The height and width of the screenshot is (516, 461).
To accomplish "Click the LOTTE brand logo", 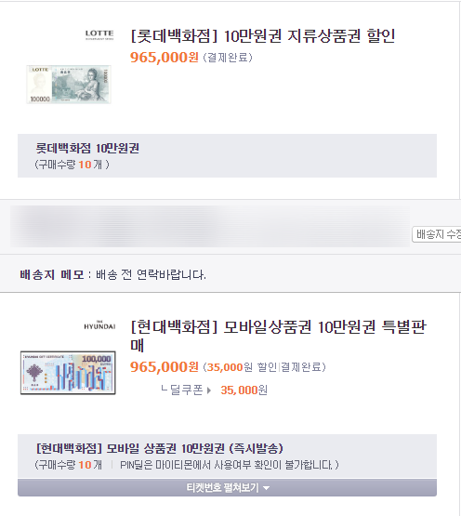I will tap(99, 35).
